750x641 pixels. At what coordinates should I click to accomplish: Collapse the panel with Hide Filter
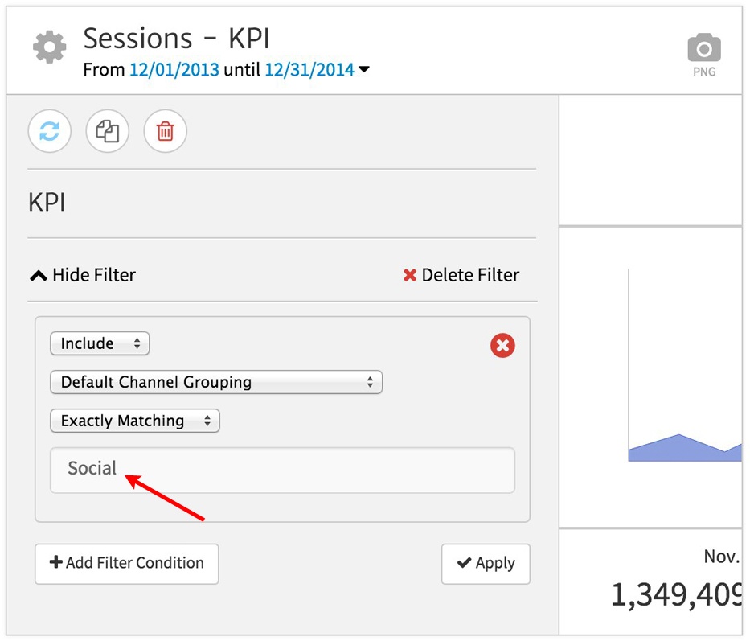pyautogui.click(x=83, y=275)
